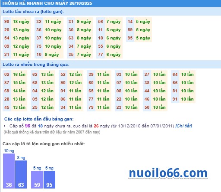The image size is (221, 192).
Task: Click the bar labeled 95 in gan chart
Action: (49, 180)
